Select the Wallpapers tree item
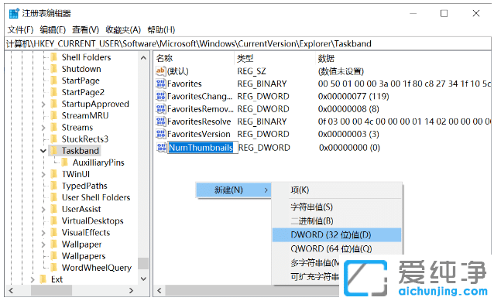Viewport: 494px width, 301px height. 84,256
